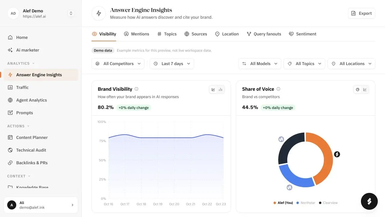The image size is (385, 217).
Task: Click the AD workspace avatar
Action: pyautogui.click(x=13, y=13)
